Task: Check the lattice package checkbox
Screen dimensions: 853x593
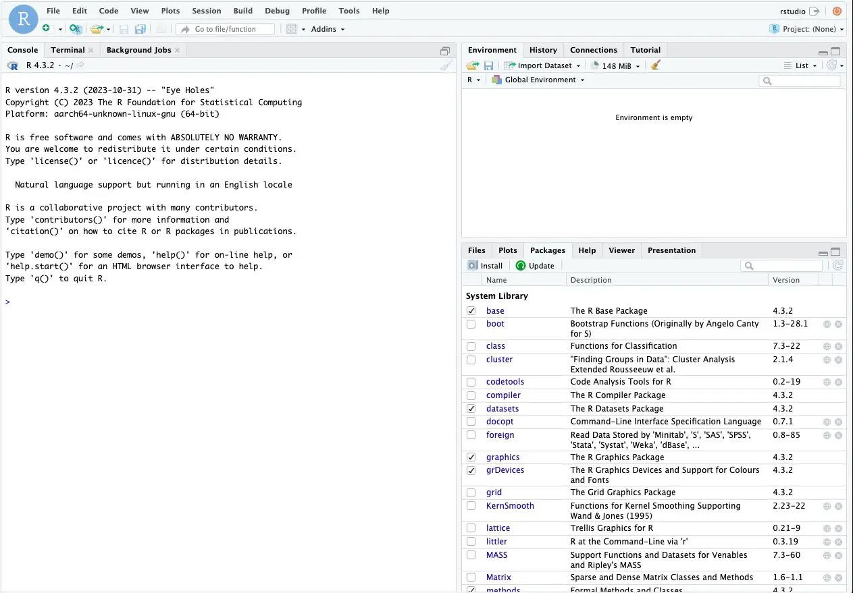Action: (x=471, y=528)
